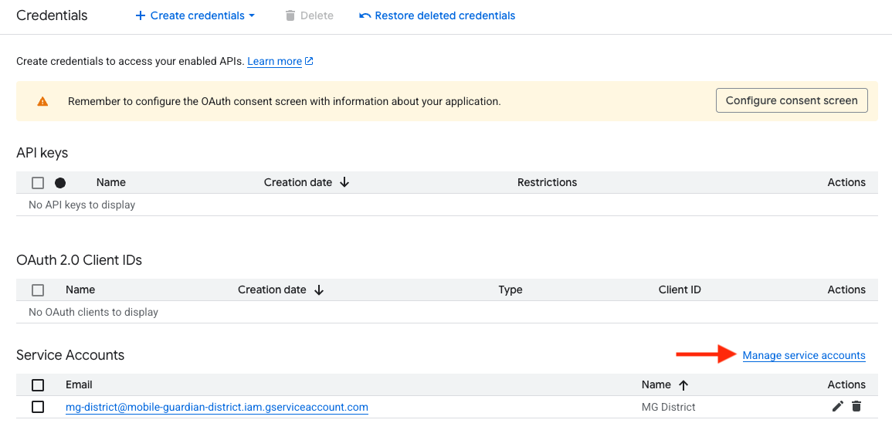Click Restore deleted credentials
Screen dimensions: 892x430
[x=437, y=15]
